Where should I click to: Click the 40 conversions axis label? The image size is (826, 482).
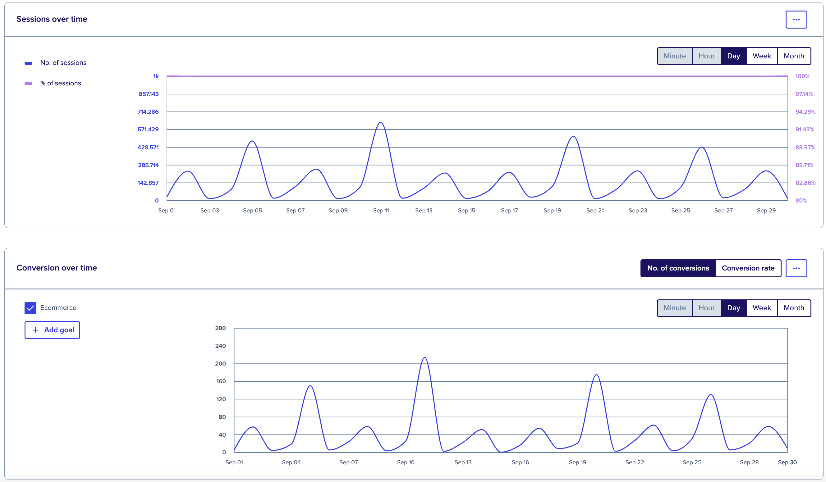(x=222, y=435)
